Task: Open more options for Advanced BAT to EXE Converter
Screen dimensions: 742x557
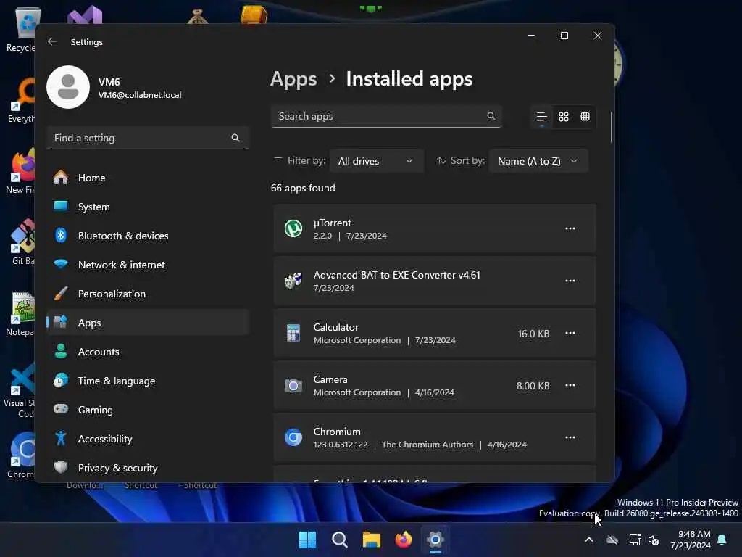Action: (570, 281)
